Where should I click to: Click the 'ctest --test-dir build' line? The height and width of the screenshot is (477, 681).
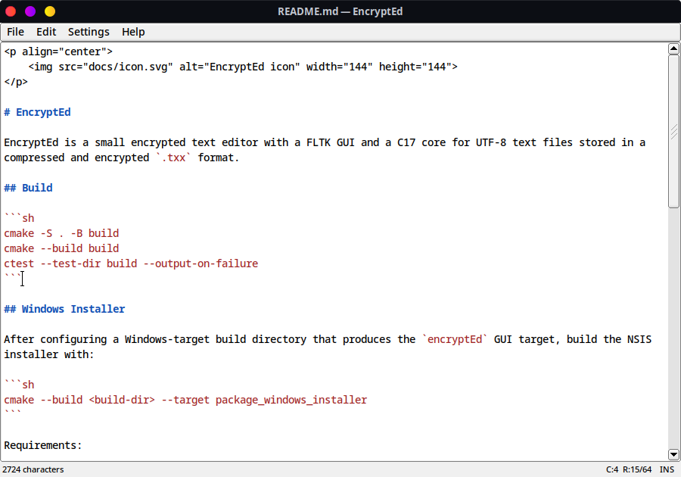click(131, 263)
